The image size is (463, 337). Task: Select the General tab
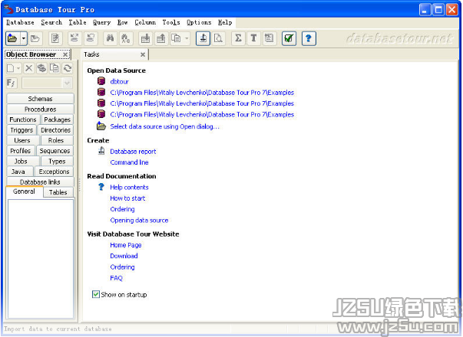[x=25, y=191]
